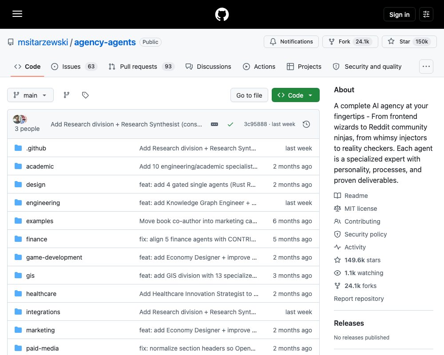Open the Projects tab
The height and width of the screenshot is (355, 444).
point(304,67)
